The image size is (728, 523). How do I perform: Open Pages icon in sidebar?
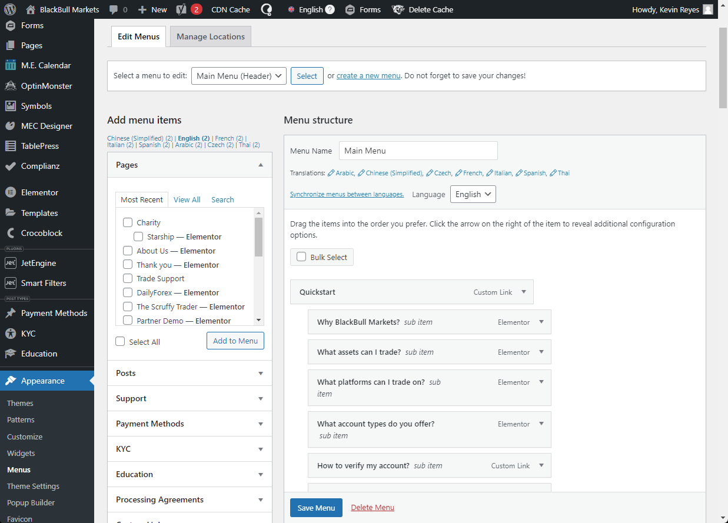tap(10, 45)
